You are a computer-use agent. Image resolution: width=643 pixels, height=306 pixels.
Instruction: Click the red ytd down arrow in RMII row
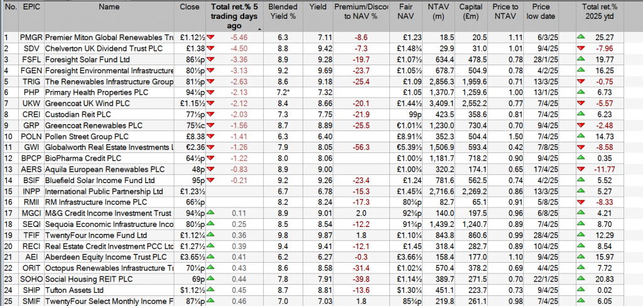(x=580, y=203)
